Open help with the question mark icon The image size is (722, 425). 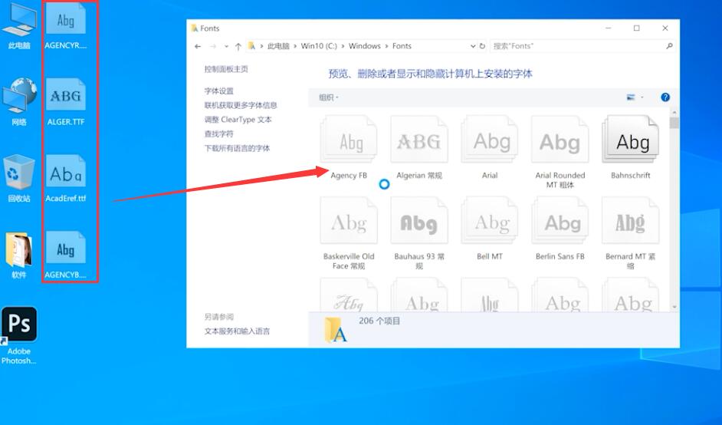point(665,97)
